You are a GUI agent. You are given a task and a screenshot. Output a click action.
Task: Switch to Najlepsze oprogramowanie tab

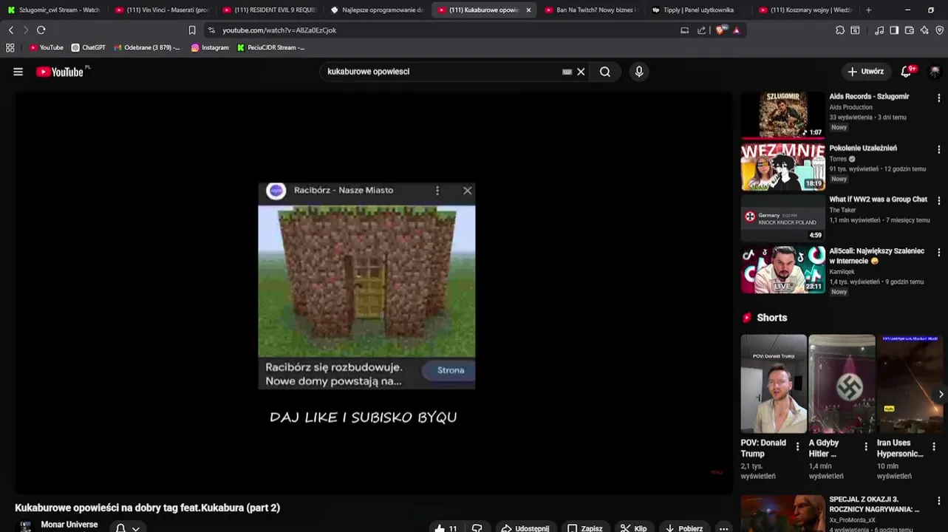click(377, 10)
